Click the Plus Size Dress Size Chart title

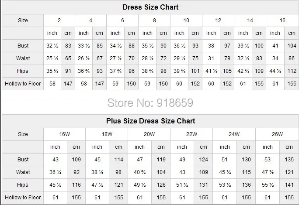coord(150,121)
